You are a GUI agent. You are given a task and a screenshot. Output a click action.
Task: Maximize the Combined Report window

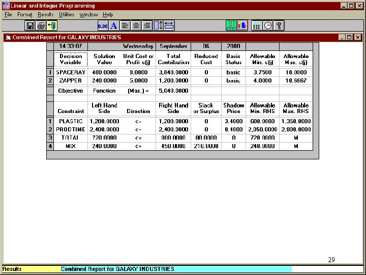349,37
